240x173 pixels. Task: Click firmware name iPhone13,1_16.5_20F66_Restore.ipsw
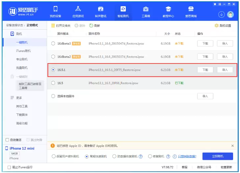click(x=113, y=83)
